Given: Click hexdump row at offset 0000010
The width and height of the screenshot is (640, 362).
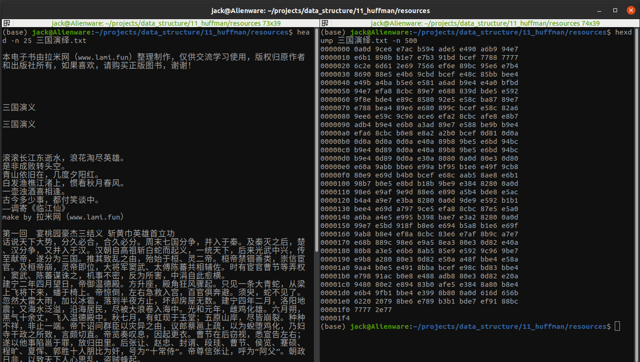Looking at the screenshot, I should pyautogui.click(x=420, y=57).
